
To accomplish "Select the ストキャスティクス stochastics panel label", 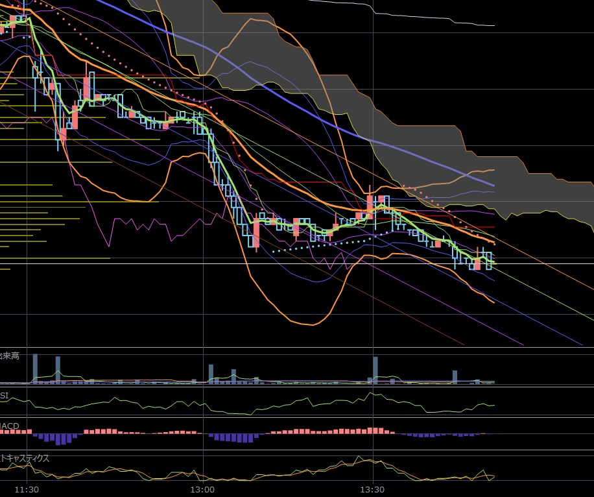I will pyautogui.click(x=25, y=458).
